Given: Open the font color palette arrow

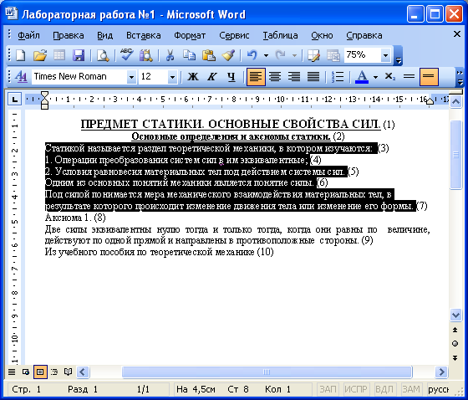Looking at the screenshot, I should [375, 77].
